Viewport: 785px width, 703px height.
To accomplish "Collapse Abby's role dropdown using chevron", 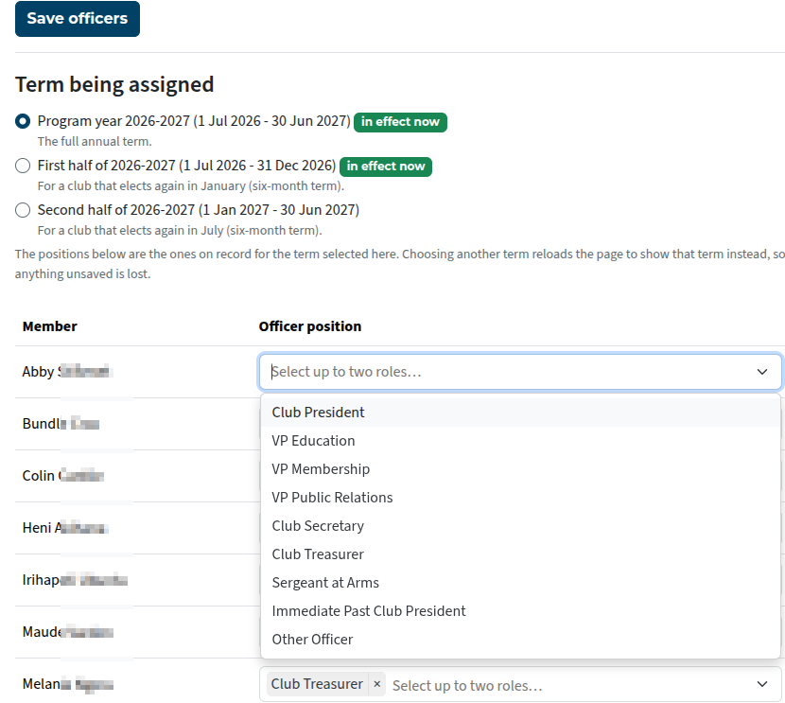I will pyautogui.click(x=762, y=372).
